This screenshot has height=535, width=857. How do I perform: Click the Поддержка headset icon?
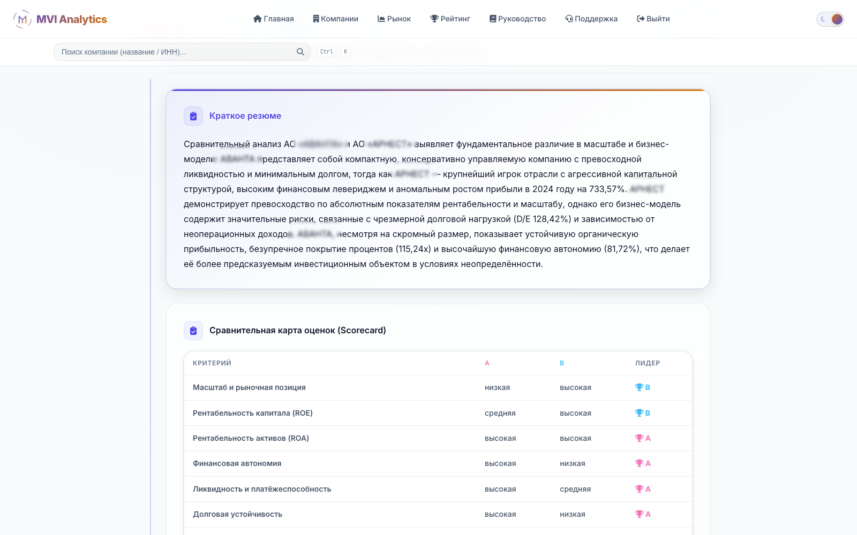coord(569,19)
